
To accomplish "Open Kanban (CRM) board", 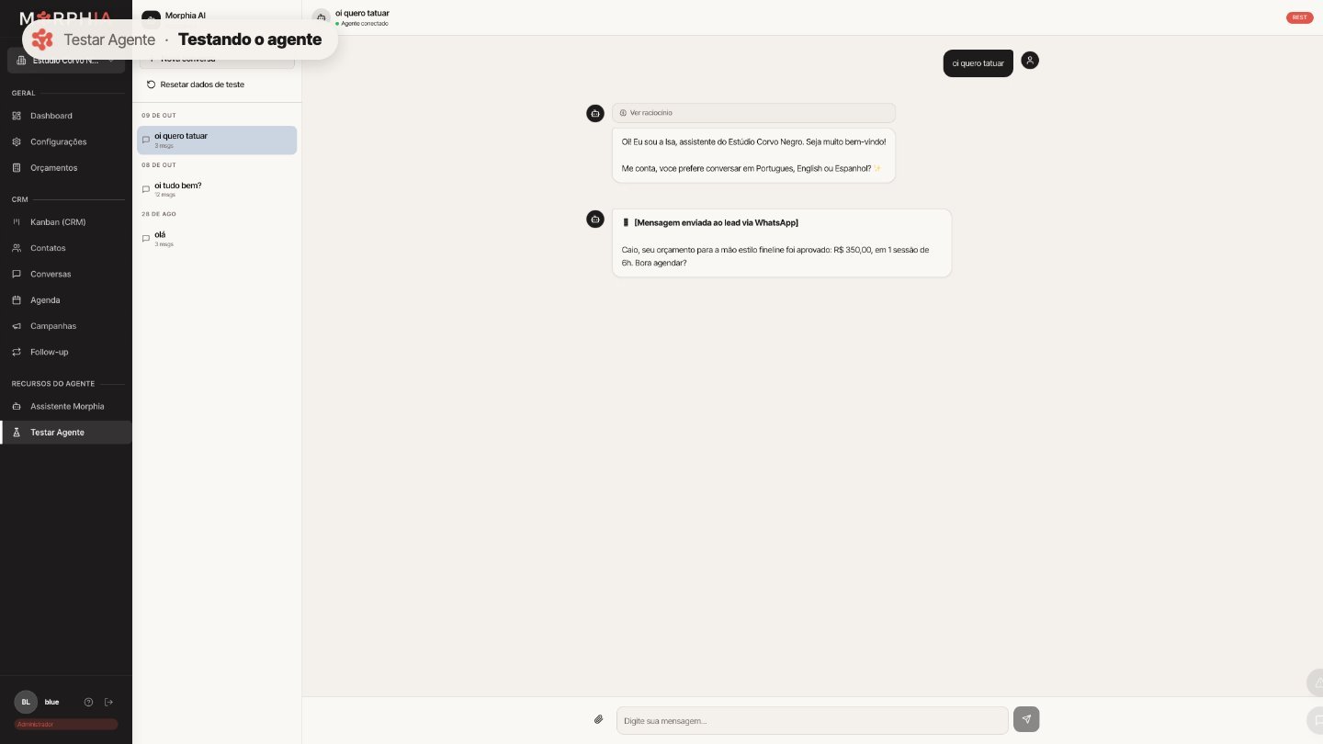I will point(65,222).
